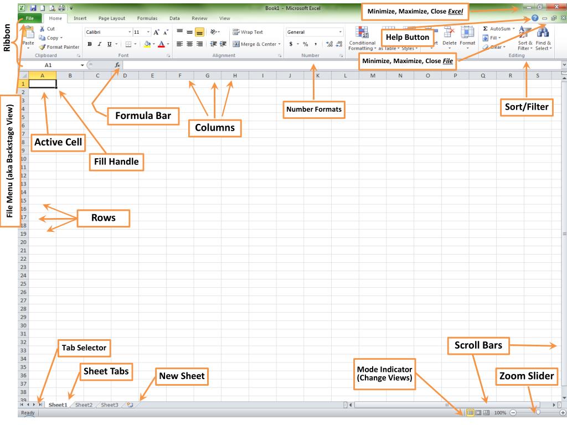
Task: Open Print Preview from the Quick Access Toolbar
Action: click(52, 8)
